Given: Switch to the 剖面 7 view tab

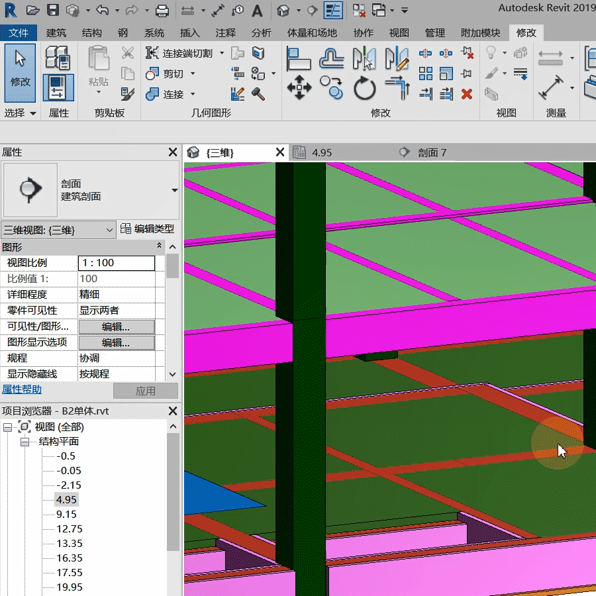Looking at the screenshot, I should pyautogui.click(x=432, y=152).
